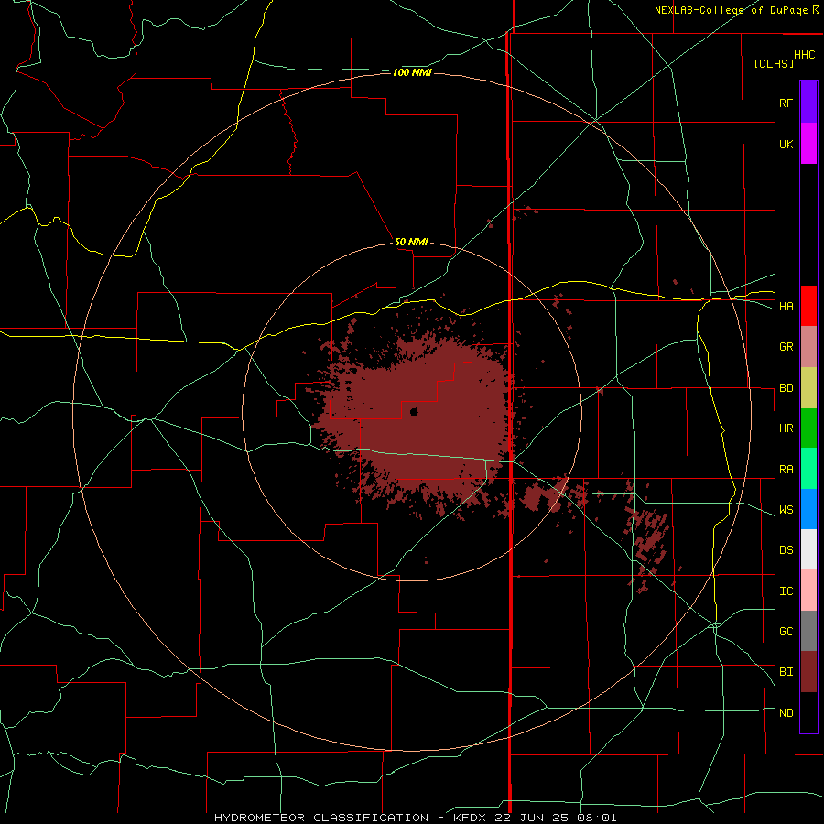The image size is (824, 824).
Task: Click the IC legend label
Action: tap(786, 591)
